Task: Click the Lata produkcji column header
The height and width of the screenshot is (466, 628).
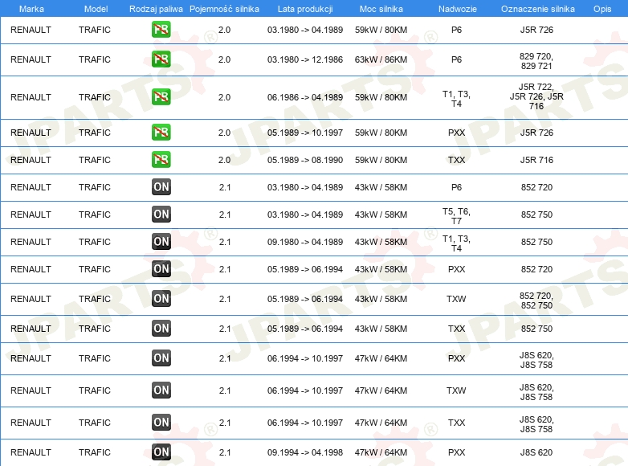Action: pos(305,9)
